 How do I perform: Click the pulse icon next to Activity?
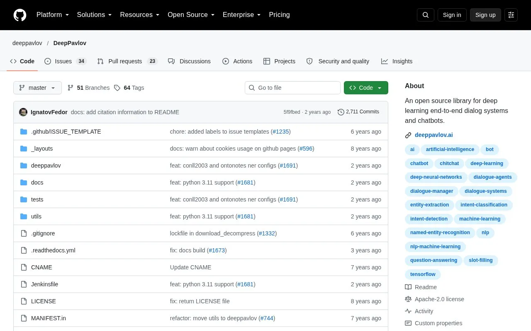tap(408, 311)
